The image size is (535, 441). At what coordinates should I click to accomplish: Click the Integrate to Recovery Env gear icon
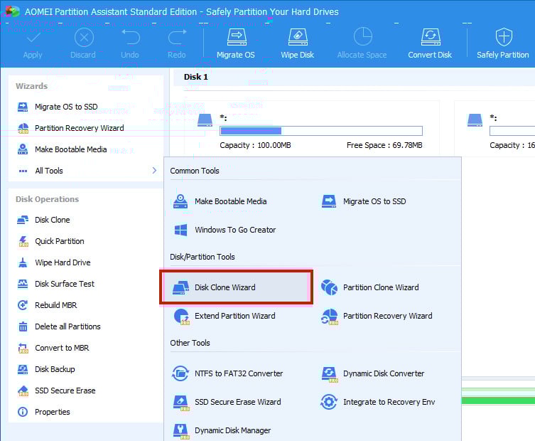tap(329, 402)
